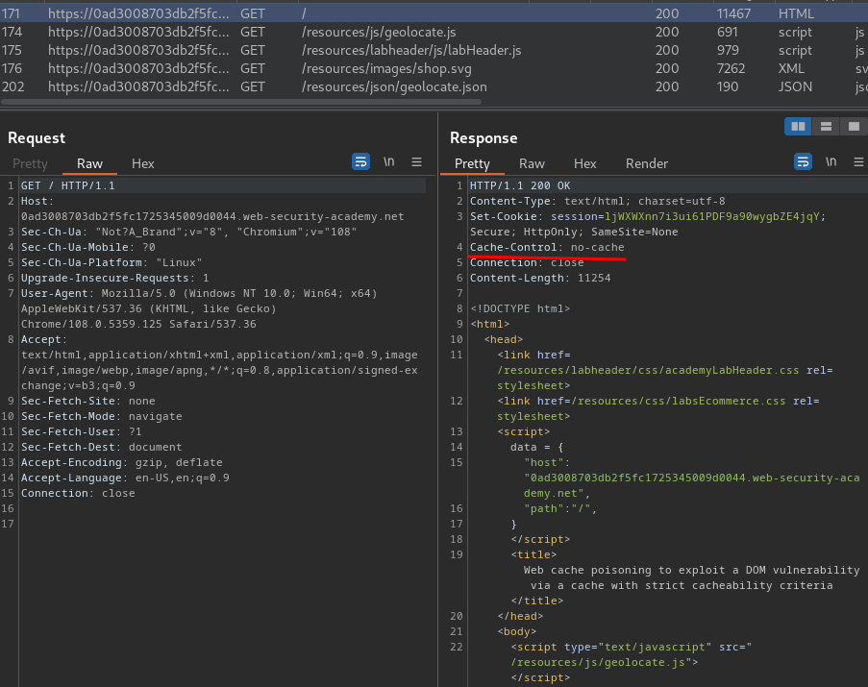Viewport: 868px width, 687px height.
Task: Click the horizontal scrollbar under history table
Action: pyautogui.click(x=241, y=102)
